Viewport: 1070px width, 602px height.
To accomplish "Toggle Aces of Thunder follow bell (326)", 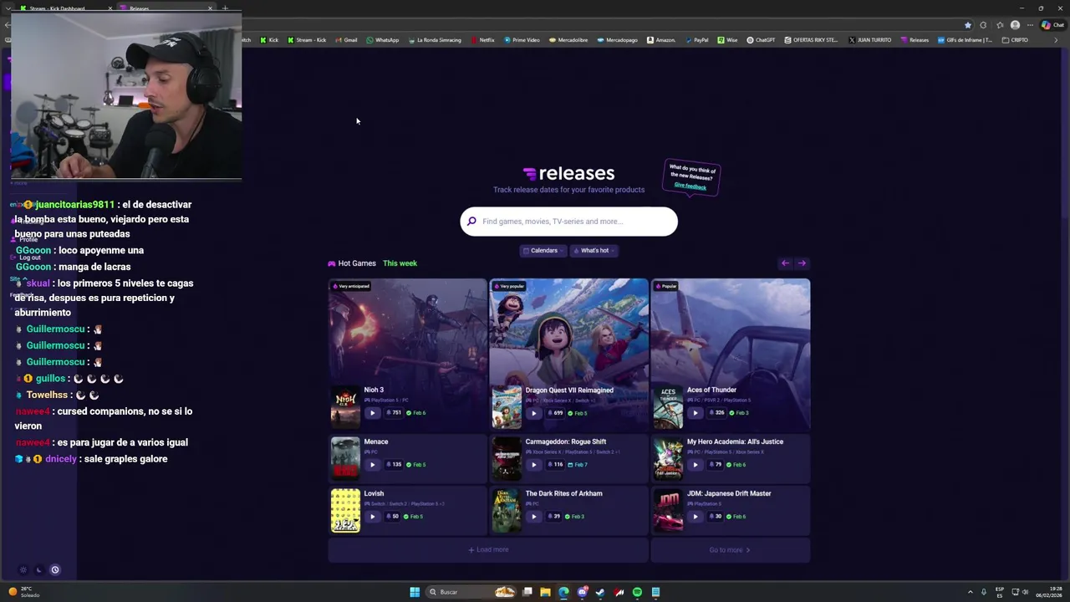I will coord(716,413).
